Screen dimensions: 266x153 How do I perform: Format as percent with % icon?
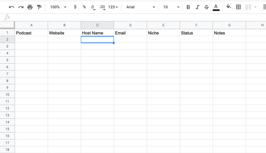[x=84, y=7]
